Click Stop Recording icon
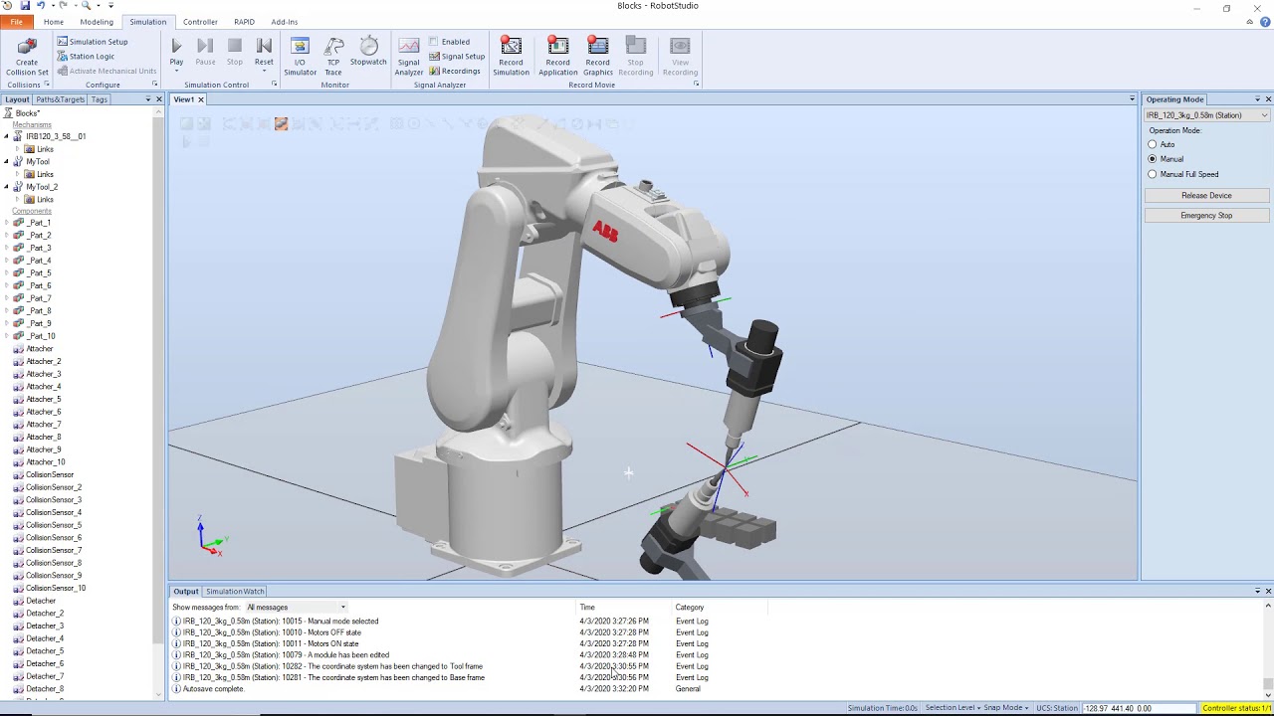This screenshot has width=1274, height=716. tap(636, 57)
